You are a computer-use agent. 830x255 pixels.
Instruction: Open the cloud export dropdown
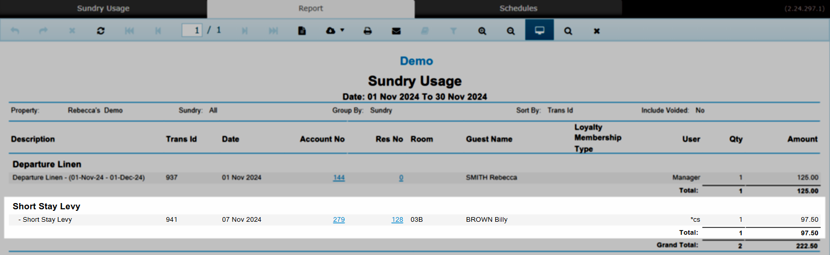click(335, 31)
